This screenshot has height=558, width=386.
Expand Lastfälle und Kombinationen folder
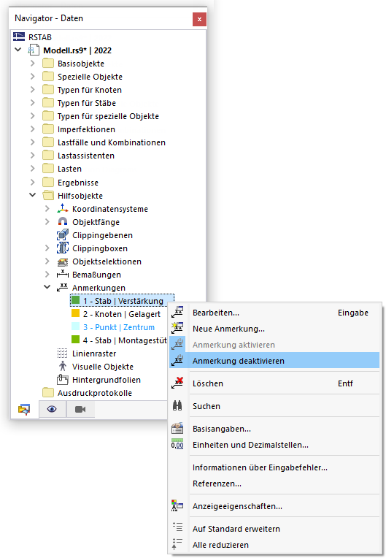(x=33, y=142)
